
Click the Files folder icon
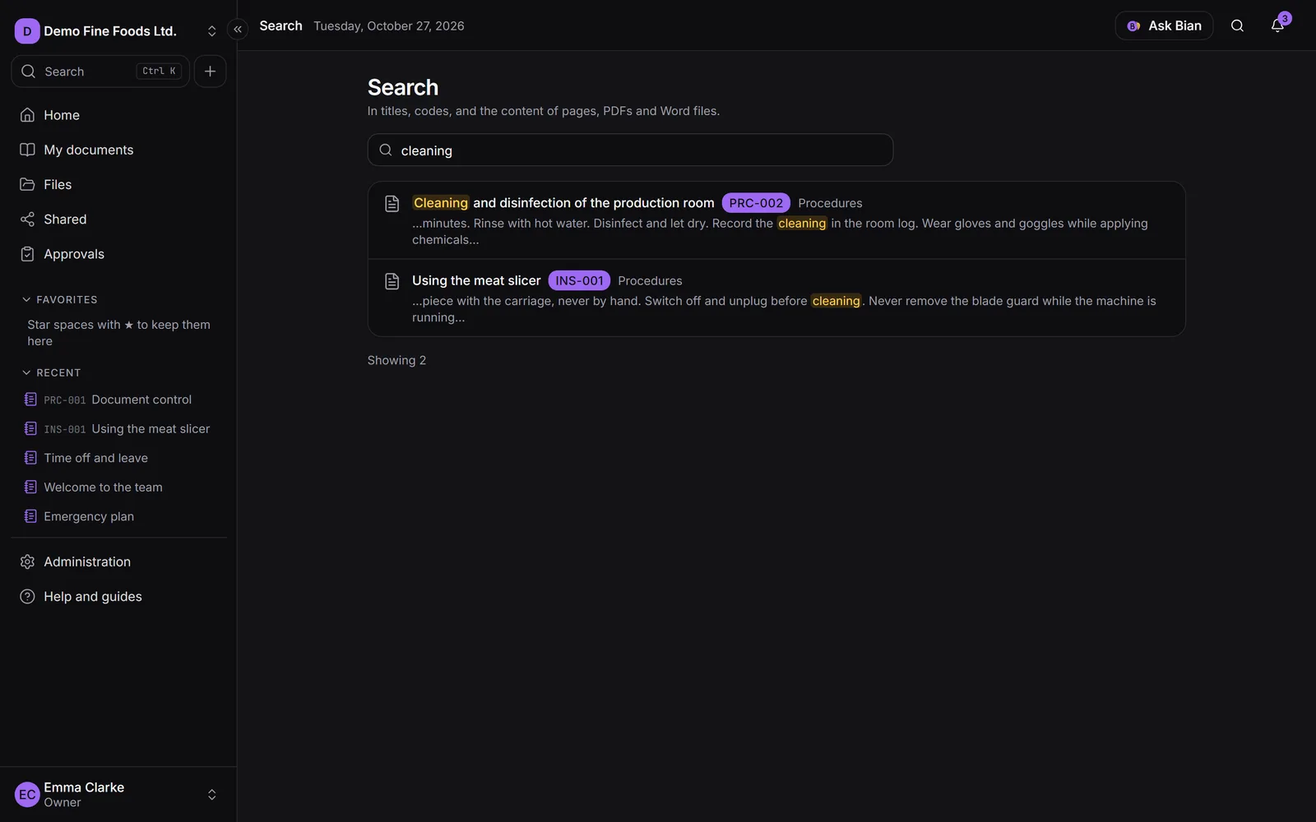[27, 184]
